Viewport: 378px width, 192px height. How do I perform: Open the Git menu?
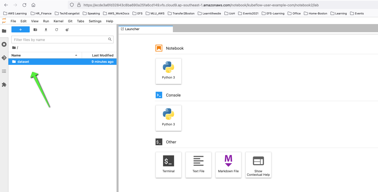(x=70, y=21)
